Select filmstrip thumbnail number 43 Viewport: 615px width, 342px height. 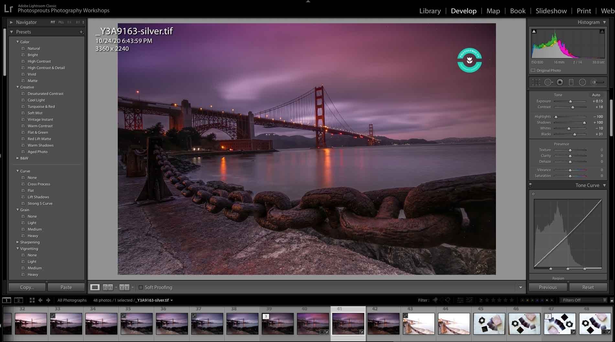point(418,324)
